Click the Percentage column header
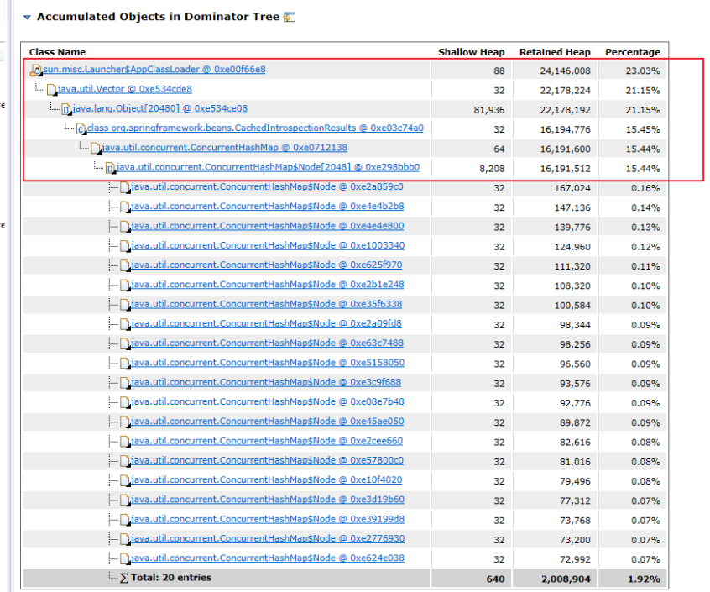 (x=633, y=52)
